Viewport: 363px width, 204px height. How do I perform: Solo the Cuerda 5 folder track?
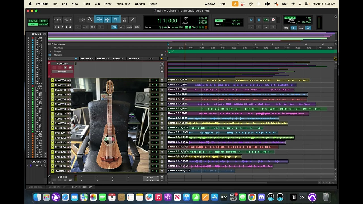(65, 67)
